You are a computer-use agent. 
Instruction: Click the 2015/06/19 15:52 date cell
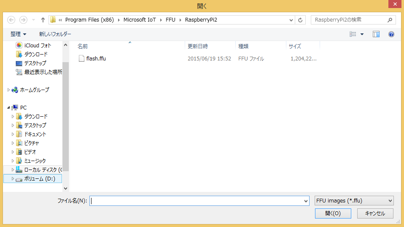(x=209, y=59)
